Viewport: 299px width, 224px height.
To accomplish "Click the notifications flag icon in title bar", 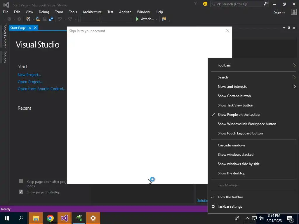I will coord(196,3).
